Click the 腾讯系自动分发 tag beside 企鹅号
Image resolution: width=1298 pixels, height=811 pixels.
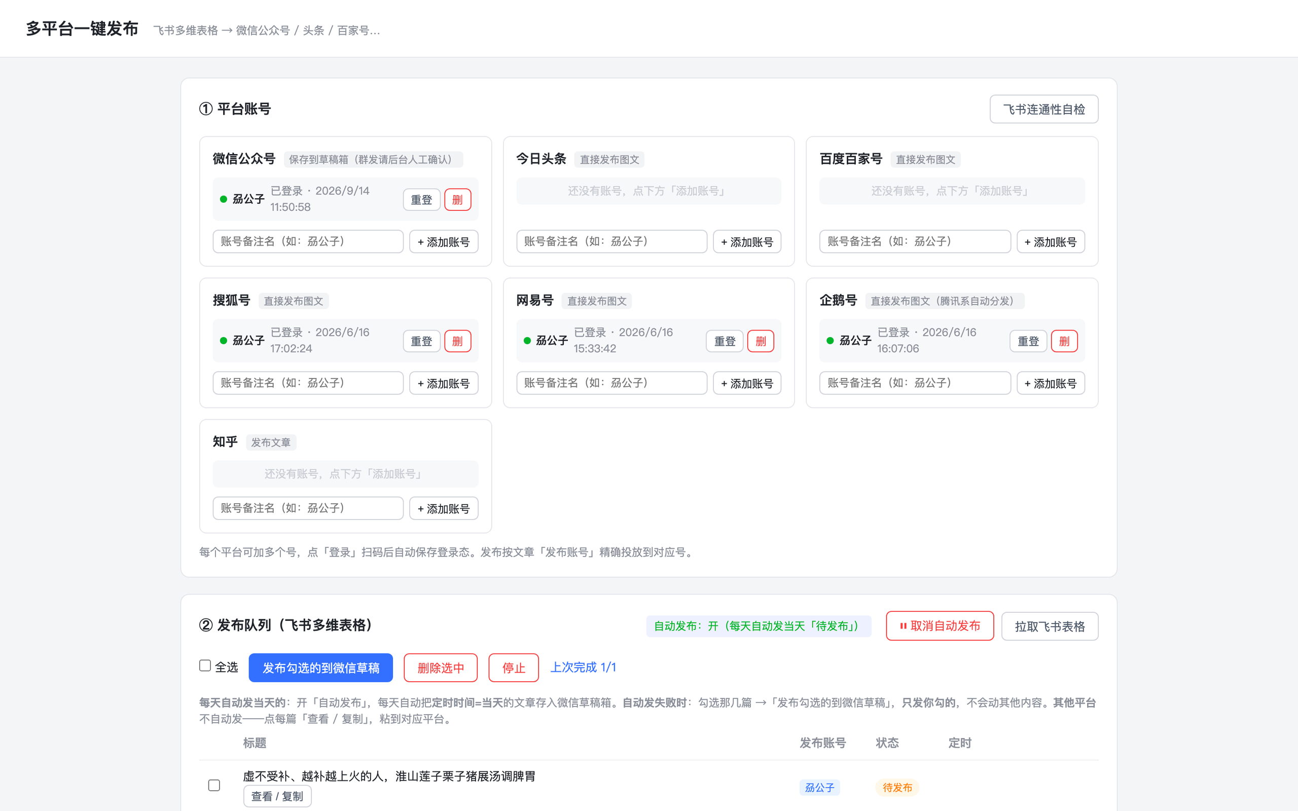[945, 301]
